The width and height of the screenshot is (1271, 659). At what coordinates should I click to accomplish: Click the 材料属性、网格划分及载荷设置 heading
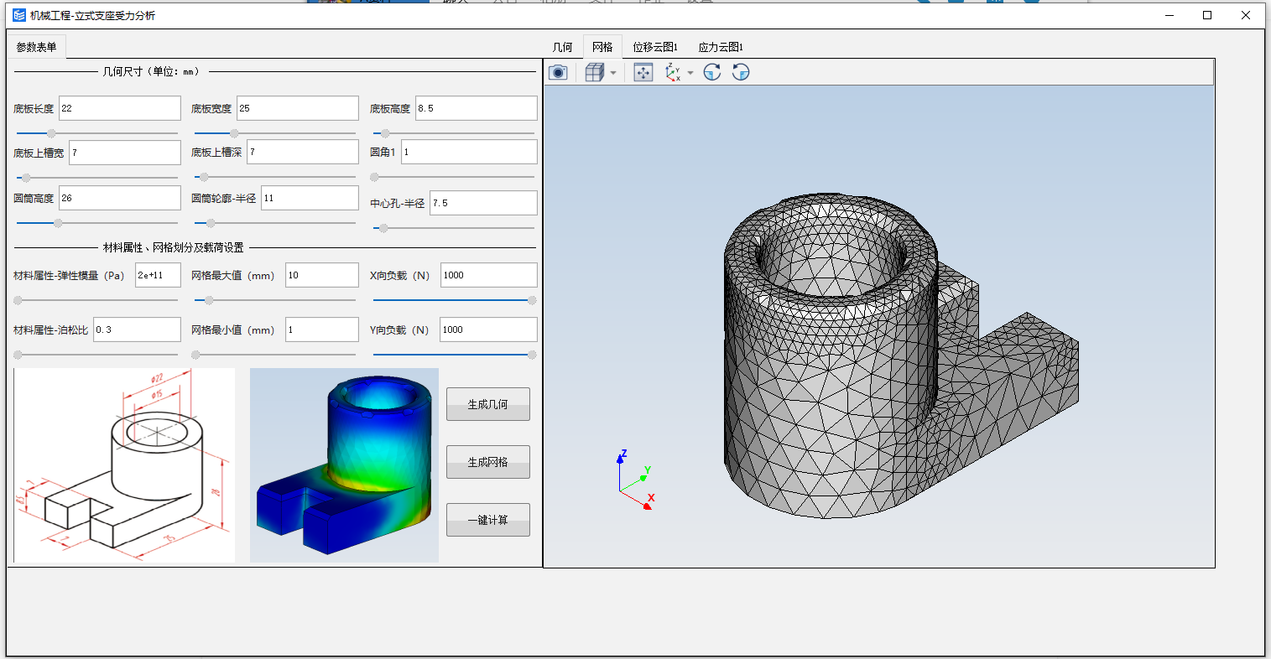[x=174, y=247]
